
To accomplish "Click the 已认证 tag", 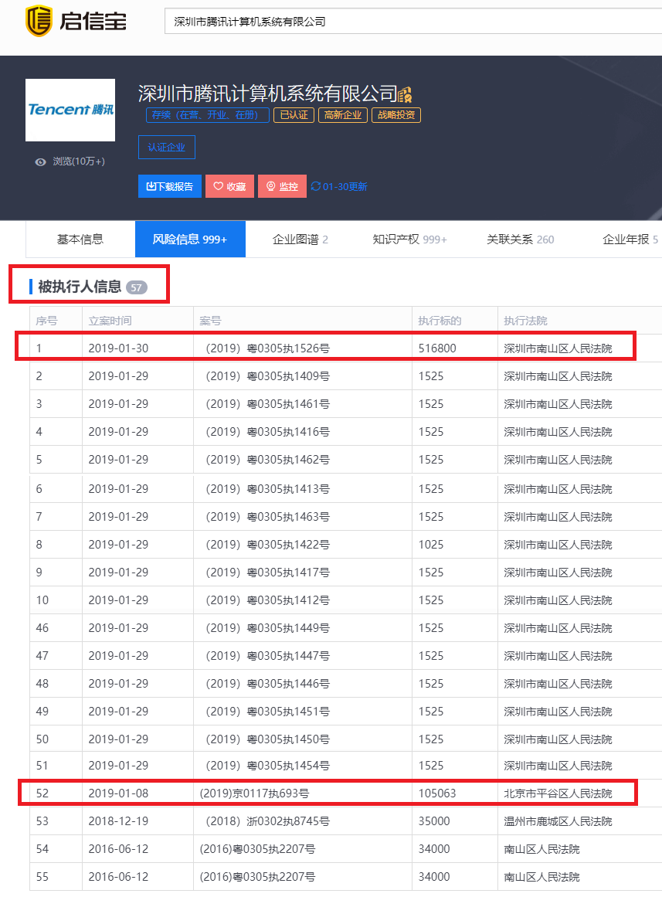I will coord(294,115).
